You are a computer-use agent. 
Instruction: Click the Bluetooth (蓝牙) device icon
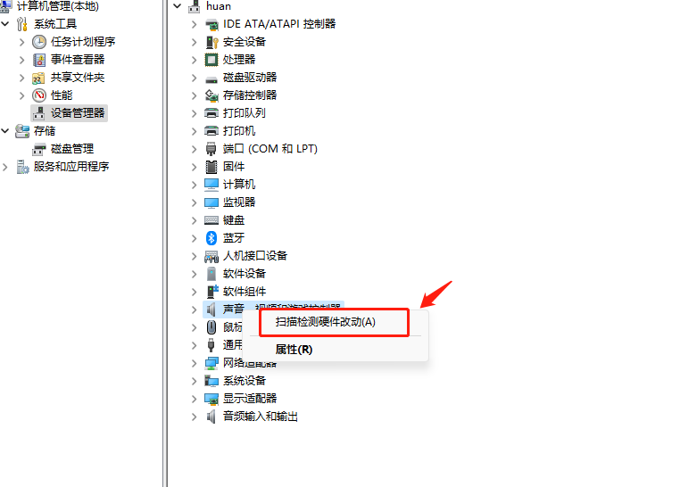[x=211, y=238]
